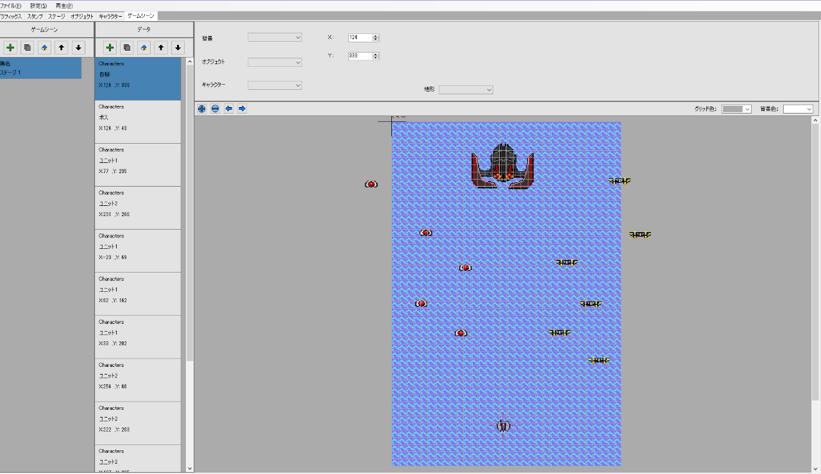Open the キャラクター dropdown
The image size is (821, 474).
coord(275,85)
